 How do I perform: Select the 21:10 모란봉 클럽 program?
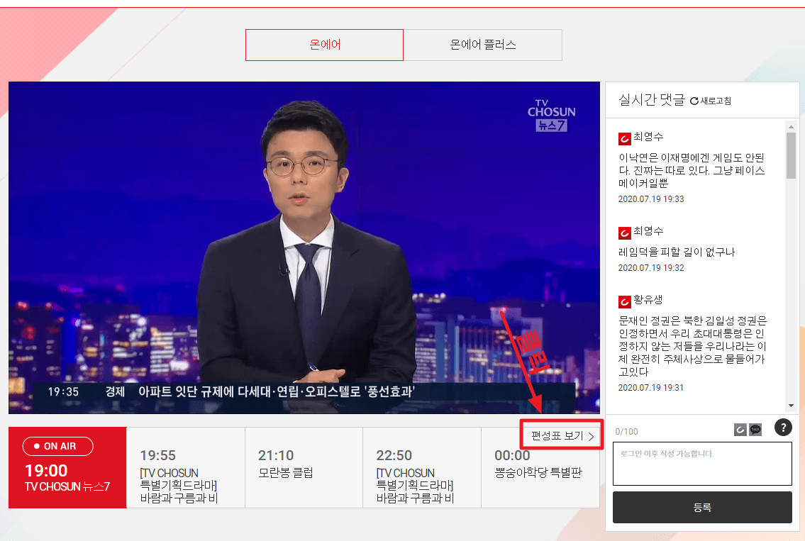pyautogui.click(x=304, y=467)
